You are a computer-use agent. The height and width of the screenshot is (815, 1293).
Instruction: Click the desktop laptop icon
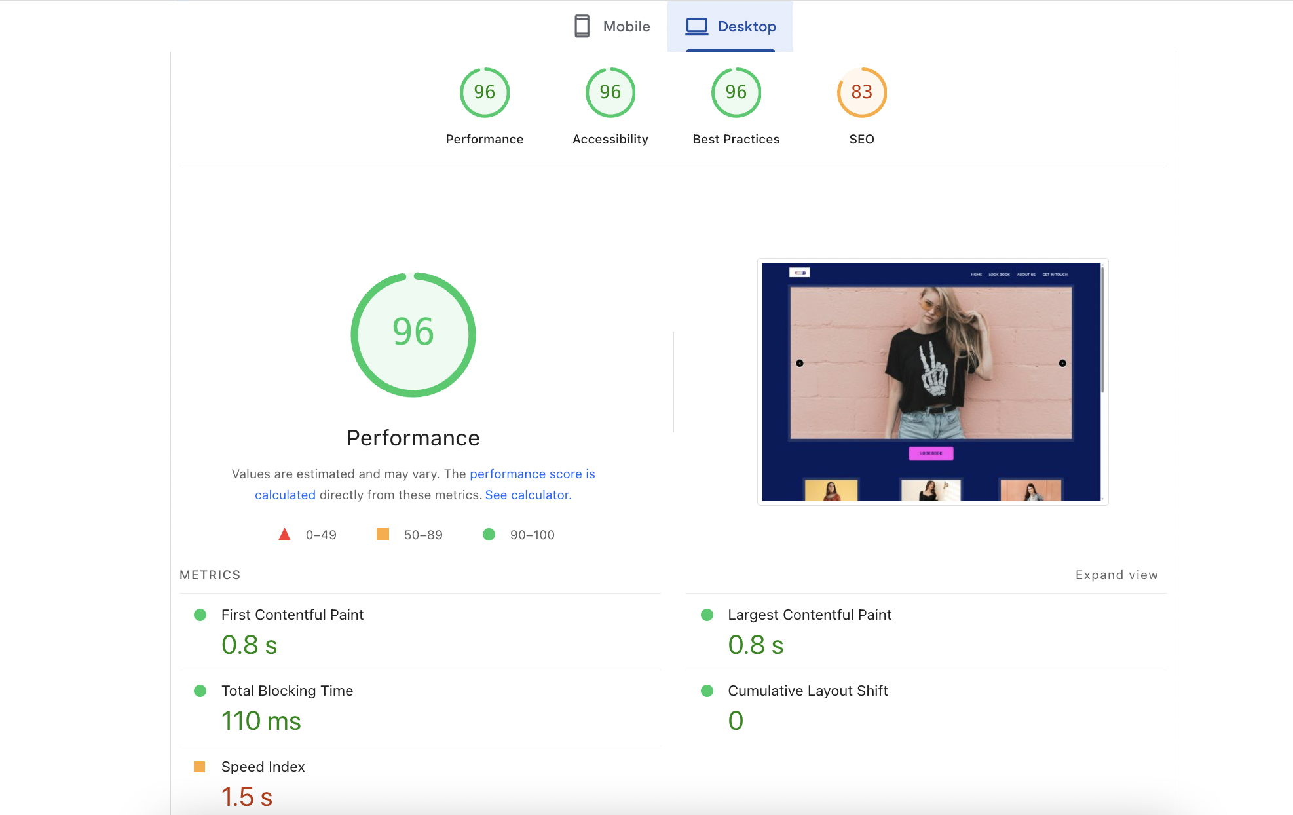[696, 26]
